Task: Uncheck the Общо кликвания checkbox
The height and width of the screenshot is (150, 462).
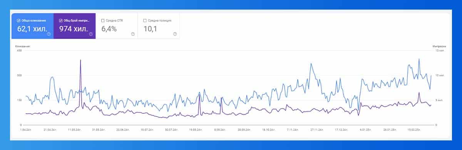Action: [18, 20]
